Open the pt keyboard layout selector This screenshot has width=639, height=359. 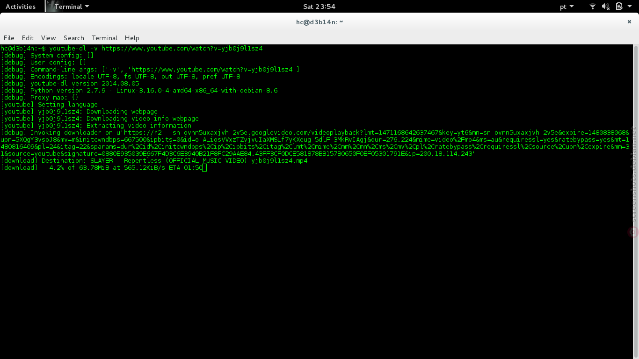[566, 7]
